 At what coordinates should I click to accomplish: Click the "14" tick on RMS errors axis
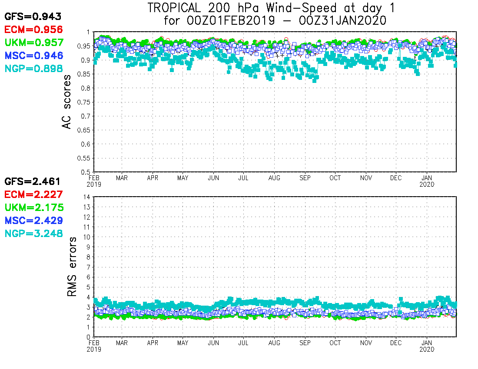(87, 197)
